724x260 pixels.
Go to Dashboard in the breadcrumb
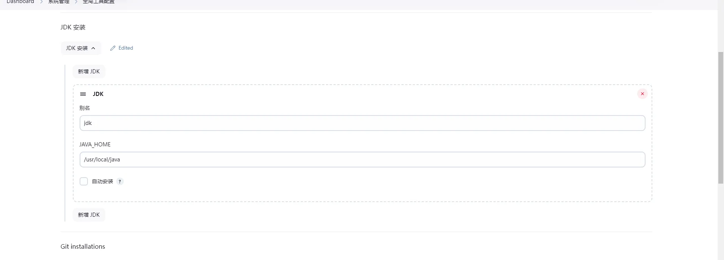pyautogui.click(x=20, y=2)
